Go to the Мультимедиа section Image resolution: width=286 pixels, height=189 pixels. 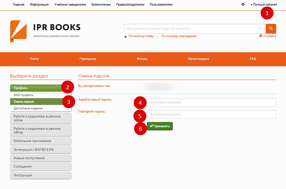198,59
